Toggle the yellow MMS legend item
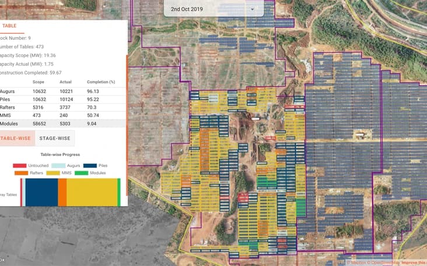427x266 pixels. coord(59,173)
